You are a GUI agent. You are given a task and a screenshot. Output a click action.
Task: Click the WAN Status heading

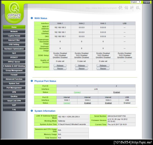(x=41, y=18)
